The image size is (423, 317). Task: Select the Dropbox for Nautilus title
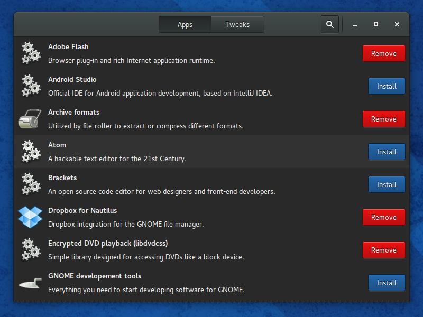coord(82,210)
